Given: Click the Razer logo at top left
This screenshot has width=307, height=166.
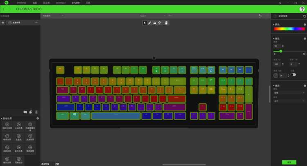Looking at the screenshot, I should coord(7,2).
